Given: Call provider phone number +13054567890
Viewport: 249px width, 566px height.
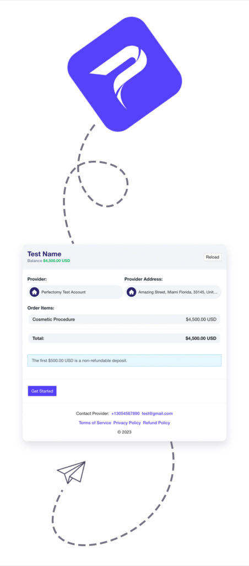Looking at the screenshot, I should click(x=125, y=413).
